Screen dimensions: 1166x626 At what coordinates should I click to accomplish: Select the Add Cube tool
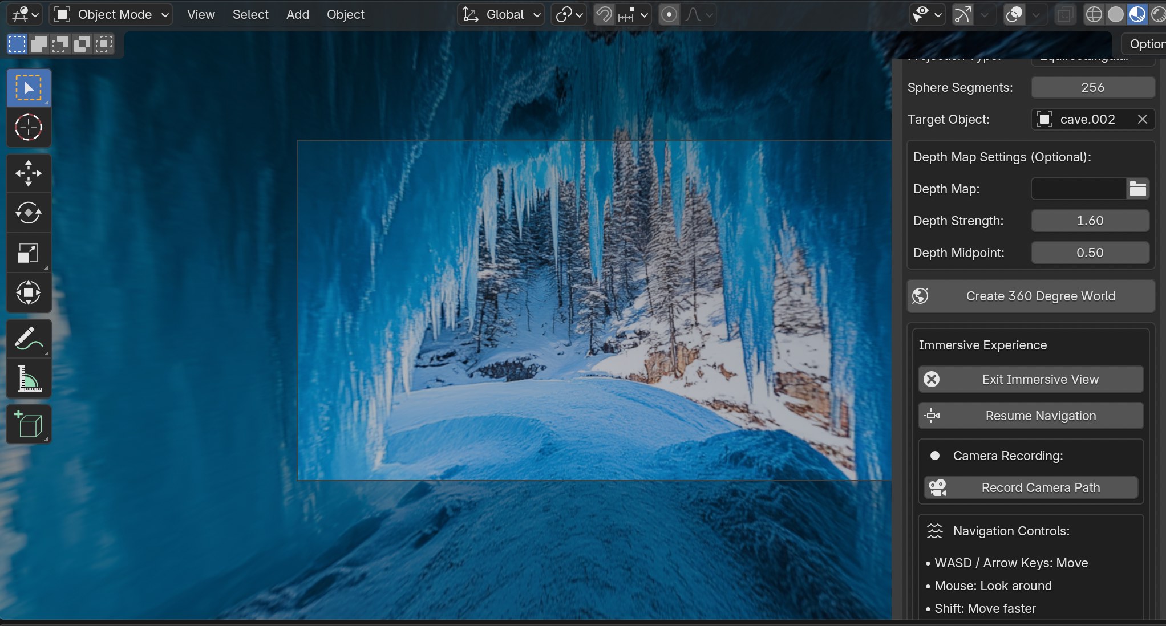(29, 425)
